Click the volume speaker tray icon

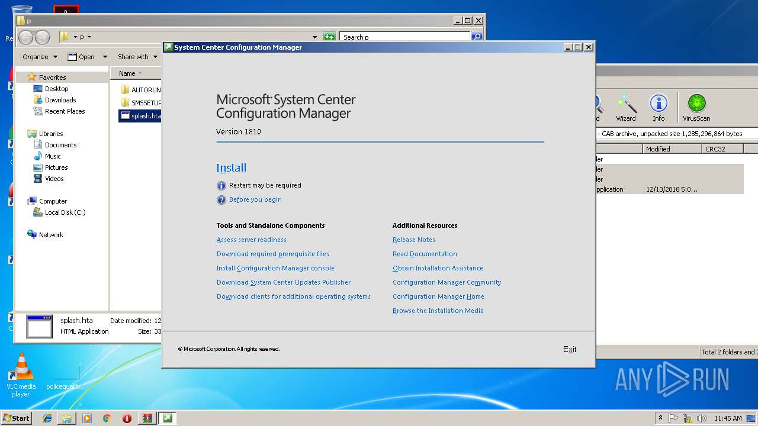(x=702, y=418)
